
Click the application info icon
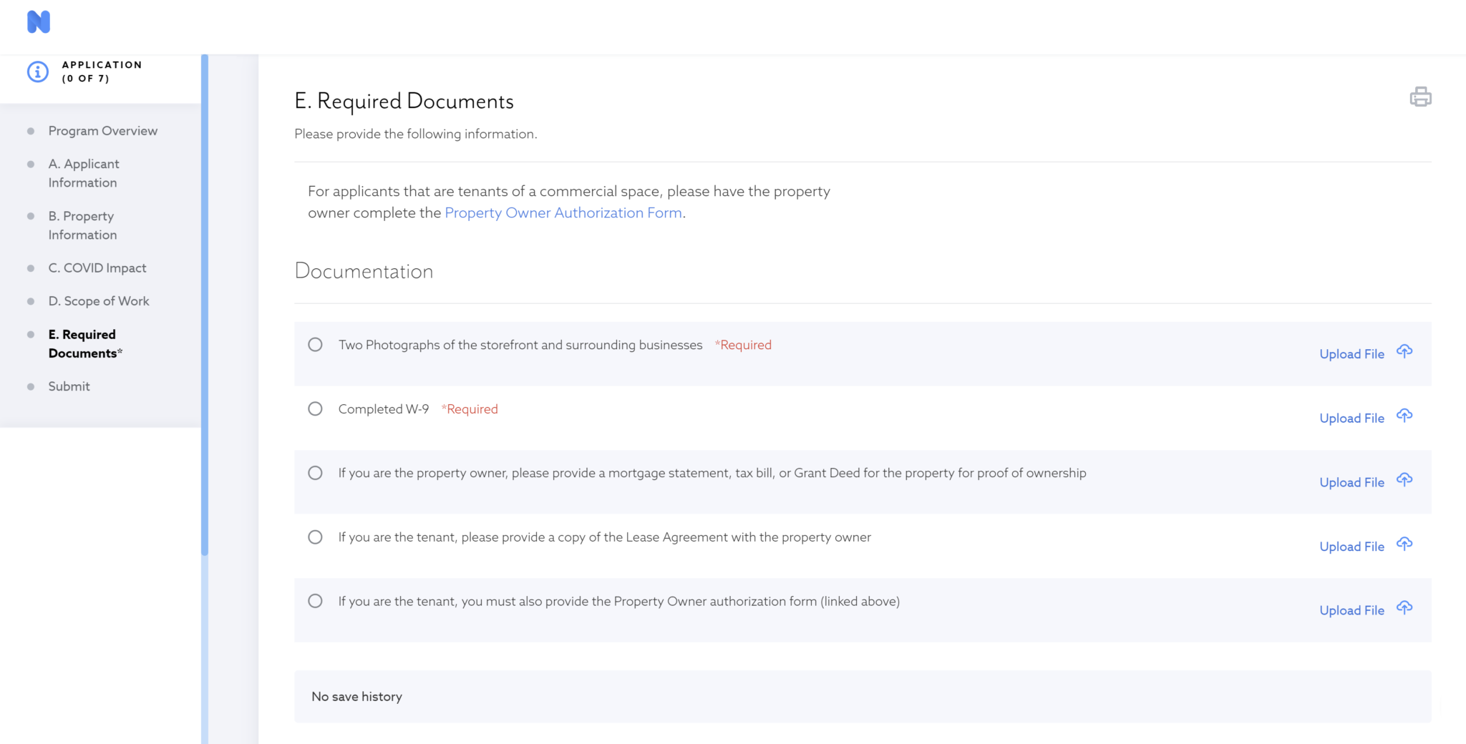37,72
